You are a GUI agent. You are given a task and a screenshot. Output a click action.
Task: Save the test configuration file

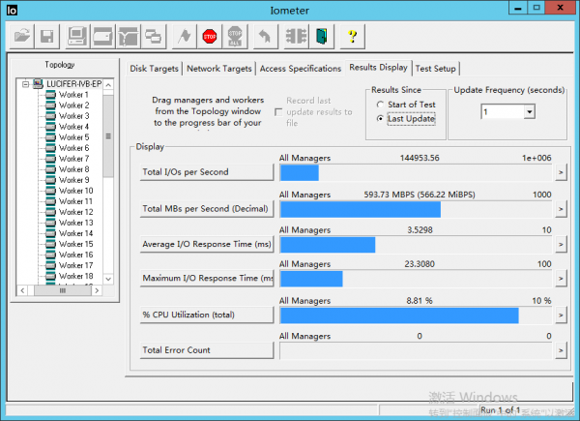pyautogui.click(x=47, y=36)
